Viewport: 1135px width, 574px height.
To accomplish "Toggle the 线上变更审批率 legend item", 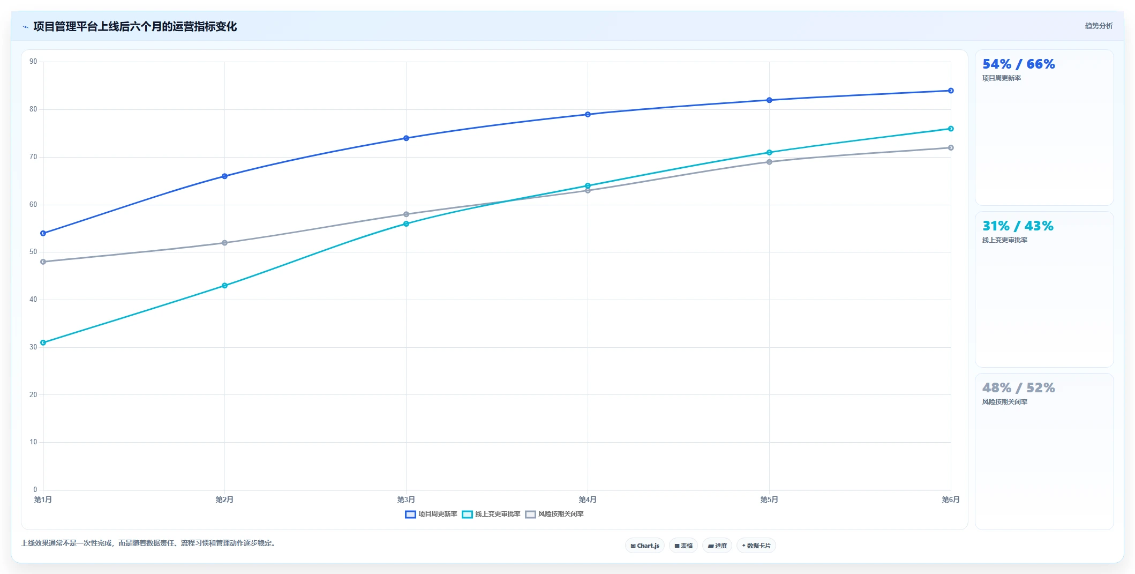I will 491,514.
